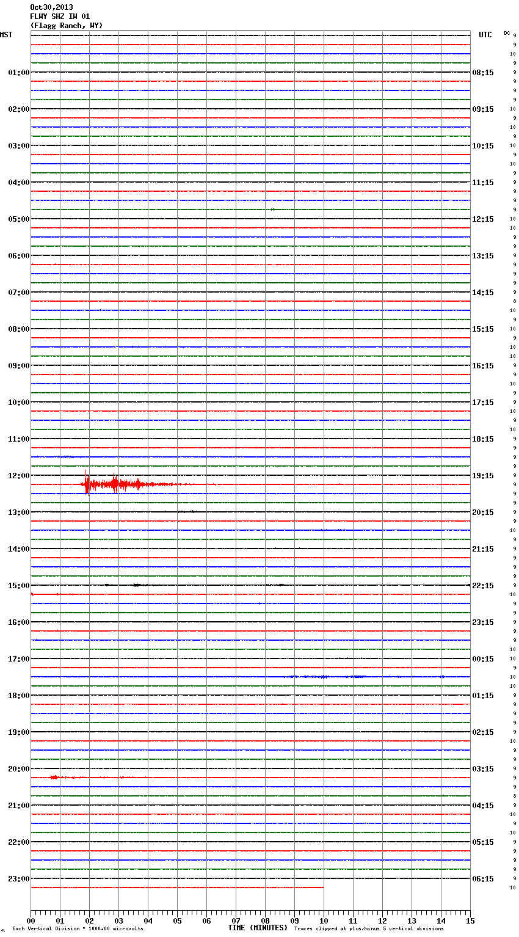The image size is (519, 937).
Task: Click the 10 minute axis tick label
Action: click(324, 921)
